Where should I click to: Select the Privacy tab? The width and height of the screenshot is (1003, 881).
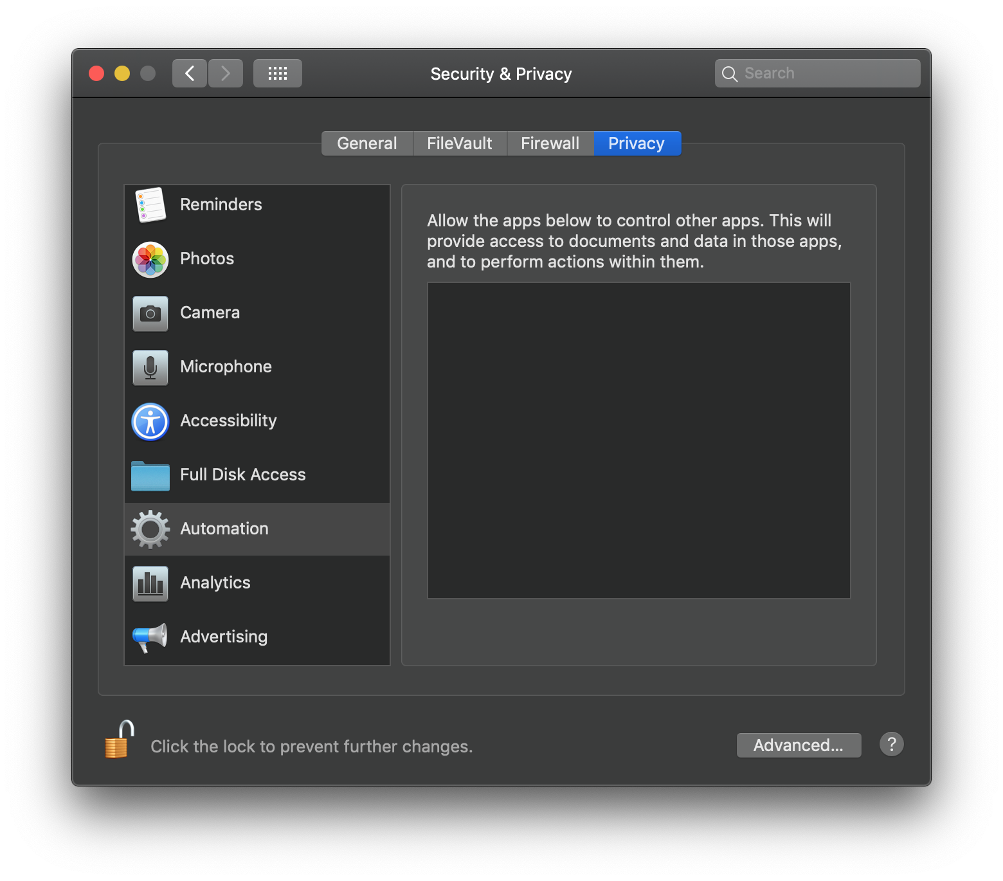point(637,143)
